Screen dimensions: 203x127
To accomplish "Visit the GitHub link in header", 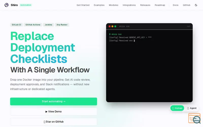I will tap(187, 5).
